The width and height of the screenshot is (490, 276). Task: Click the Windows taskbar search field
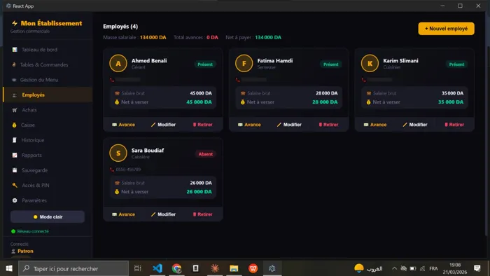pos(73,268)
